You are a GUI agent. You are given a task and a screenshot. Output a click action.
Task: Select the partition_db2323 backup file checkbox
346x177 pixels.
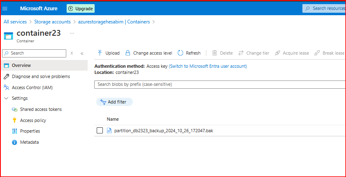pos(100,131)
